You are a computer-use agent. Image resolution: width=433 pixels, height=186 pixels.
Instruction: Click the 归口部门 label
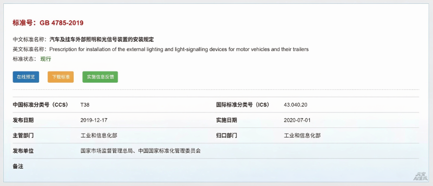pyautogui.click(x=227, y=136)
